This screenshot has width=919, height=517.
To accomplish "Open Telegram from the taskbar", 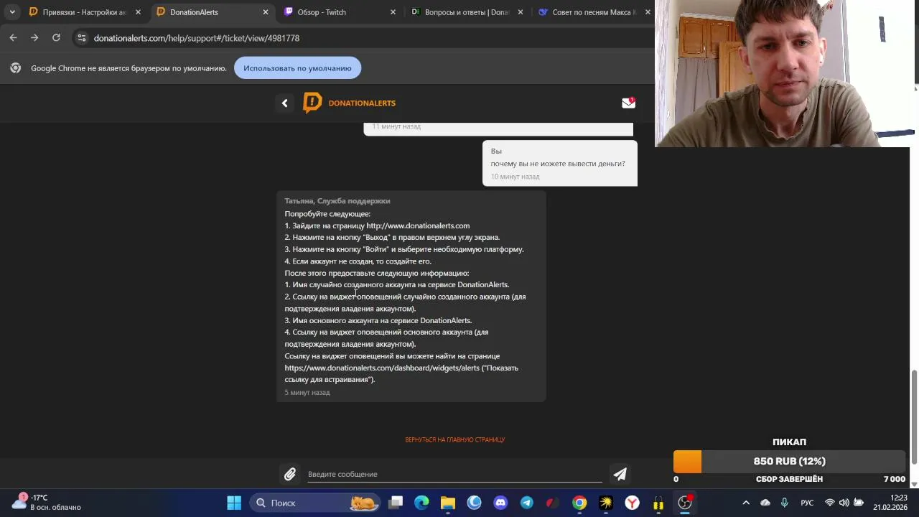I will click(x=527, y=503).
